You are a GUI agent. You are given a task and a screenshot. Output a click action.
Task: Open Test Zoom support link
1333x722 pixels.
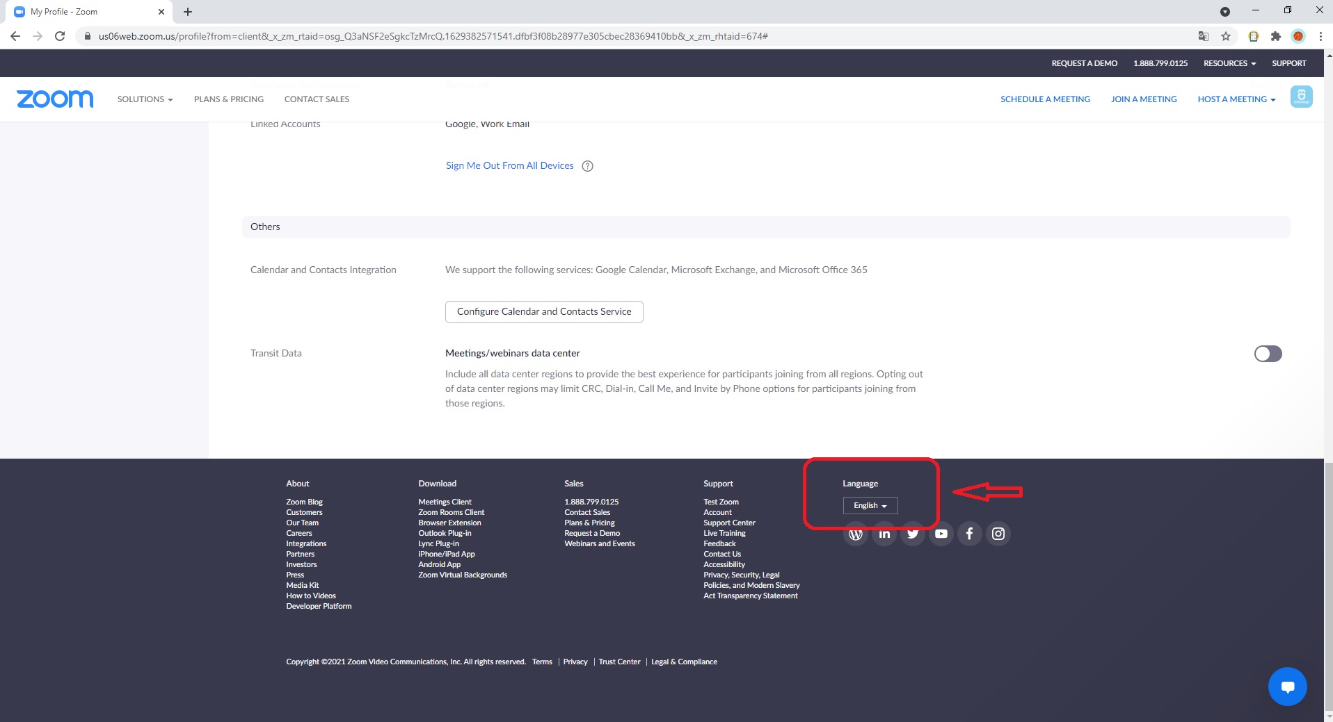(x=721, y=502)
